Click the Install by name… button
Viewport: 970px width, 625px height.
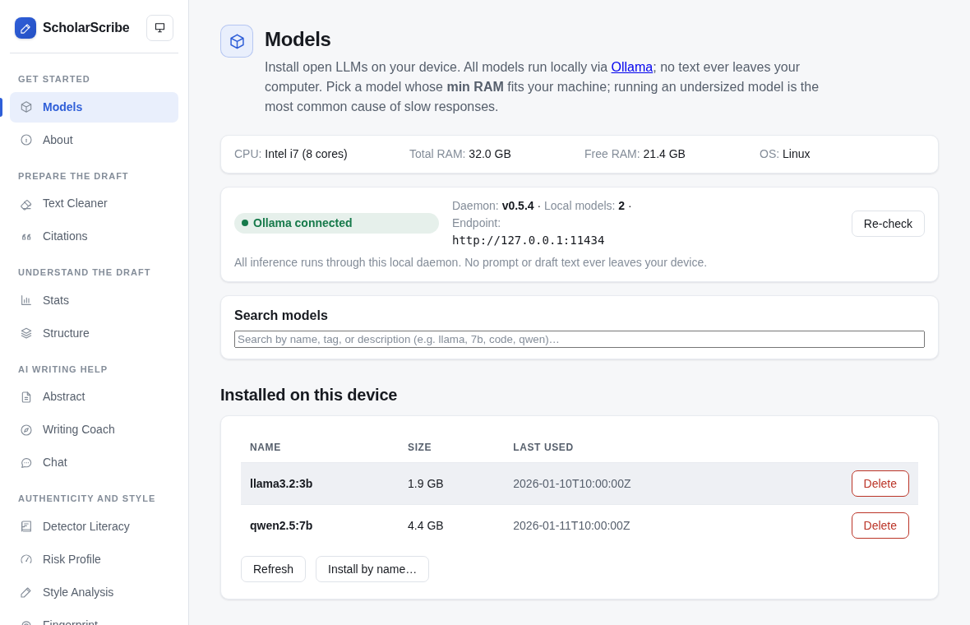pos(372,569)
